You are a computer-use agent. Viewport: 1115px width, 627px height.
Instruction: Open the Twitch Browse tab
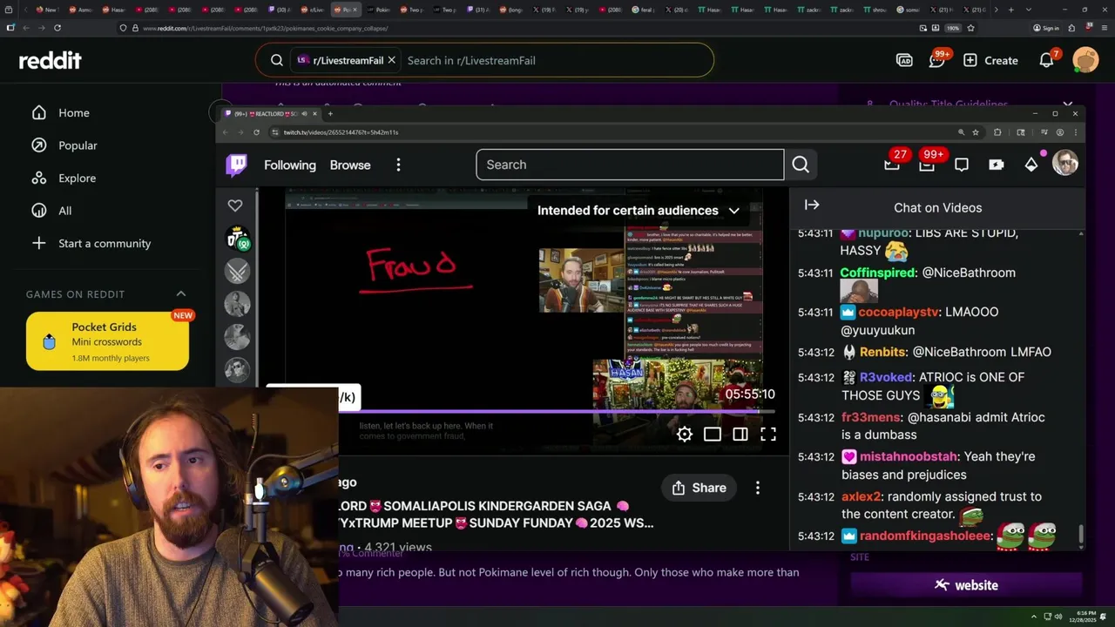[x=350, y=165]
